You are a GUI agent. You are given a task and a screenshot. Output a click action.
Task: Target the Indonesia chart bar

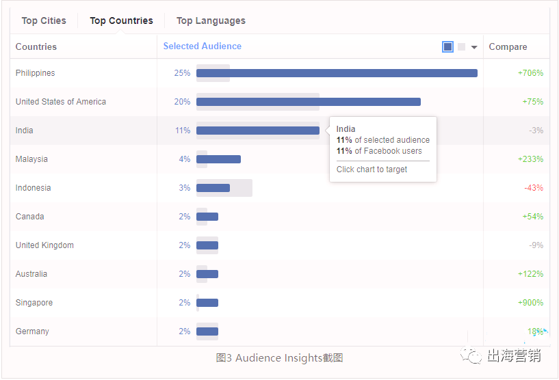click(213, 188)
